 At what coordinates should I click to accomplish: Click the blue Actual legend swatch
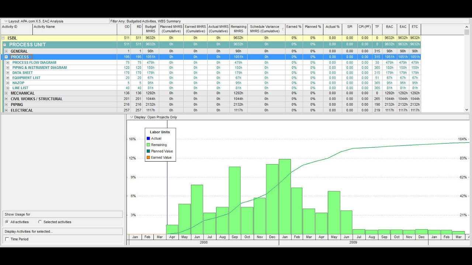pyautogui.click(x=148, y=138)
